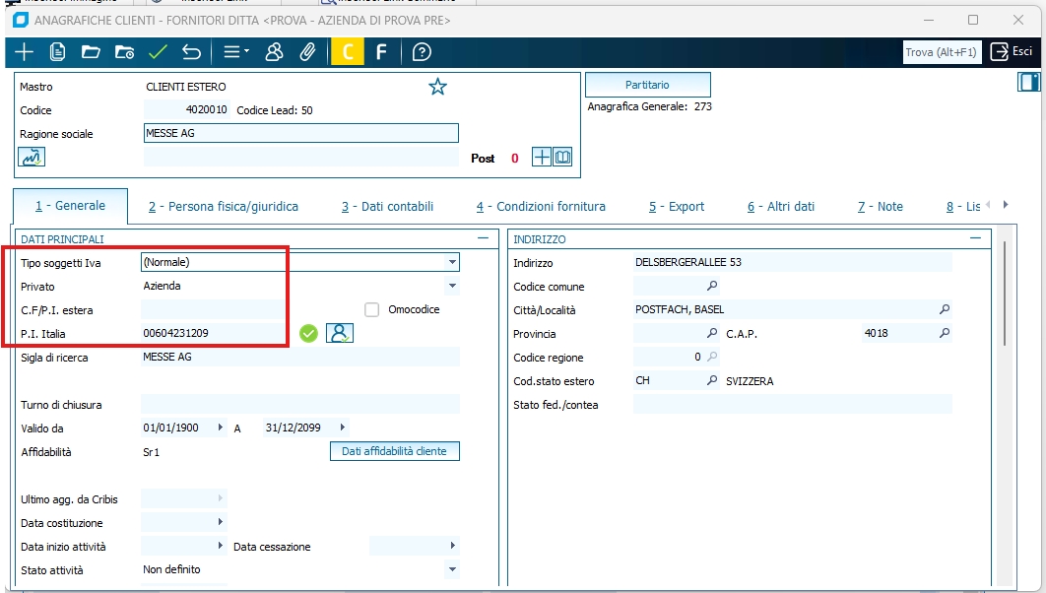Screen dimensions: 1046x593
Task: Click the plus icon to add new record
Action: pos(24,52)
